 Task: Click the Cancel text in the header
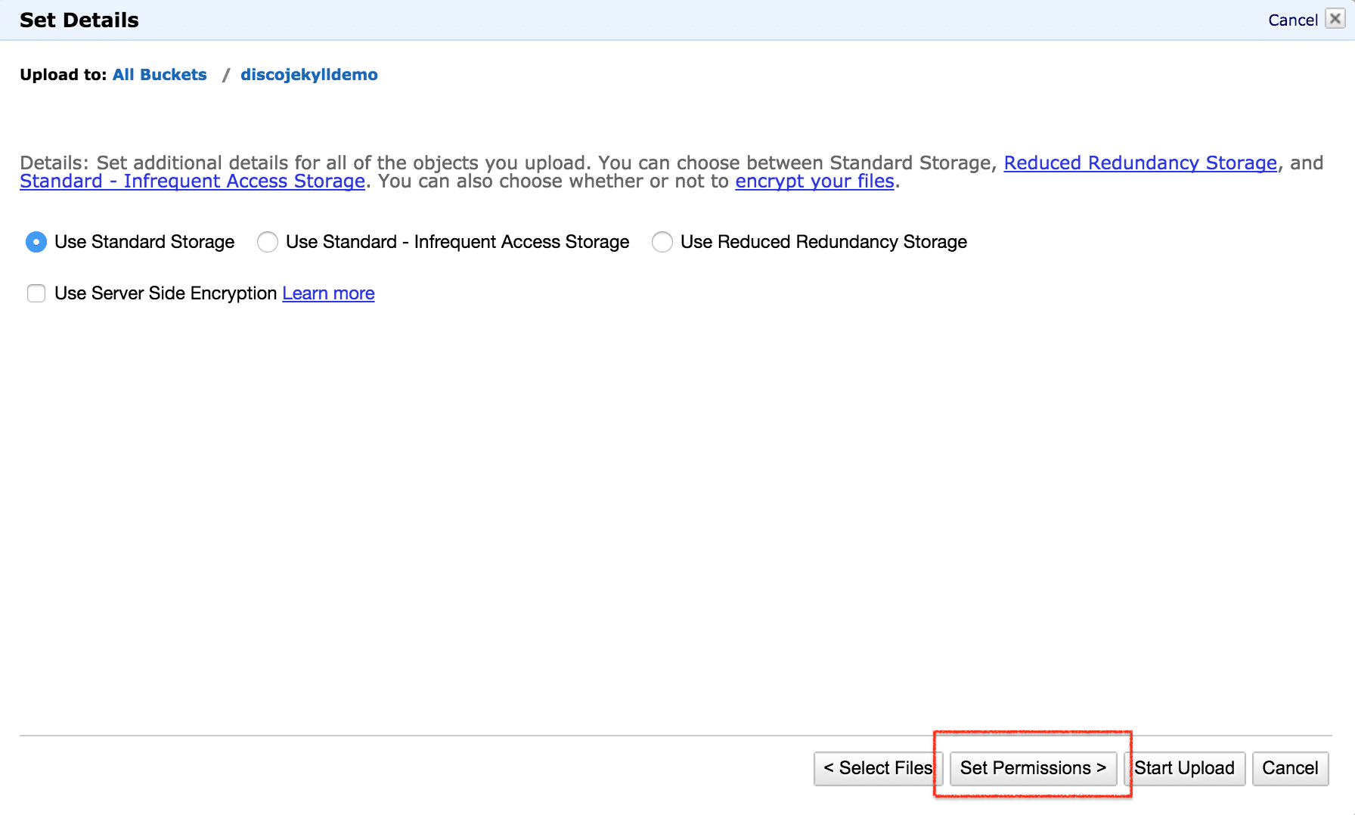(x=1292, y=20)
